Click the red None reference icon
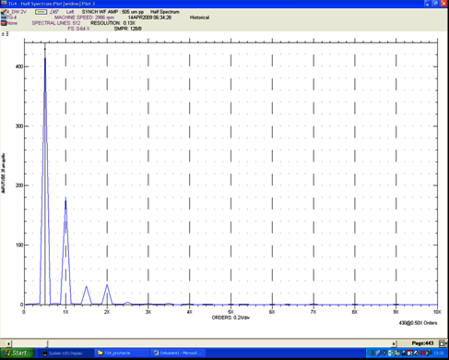 tap(4, 23)
